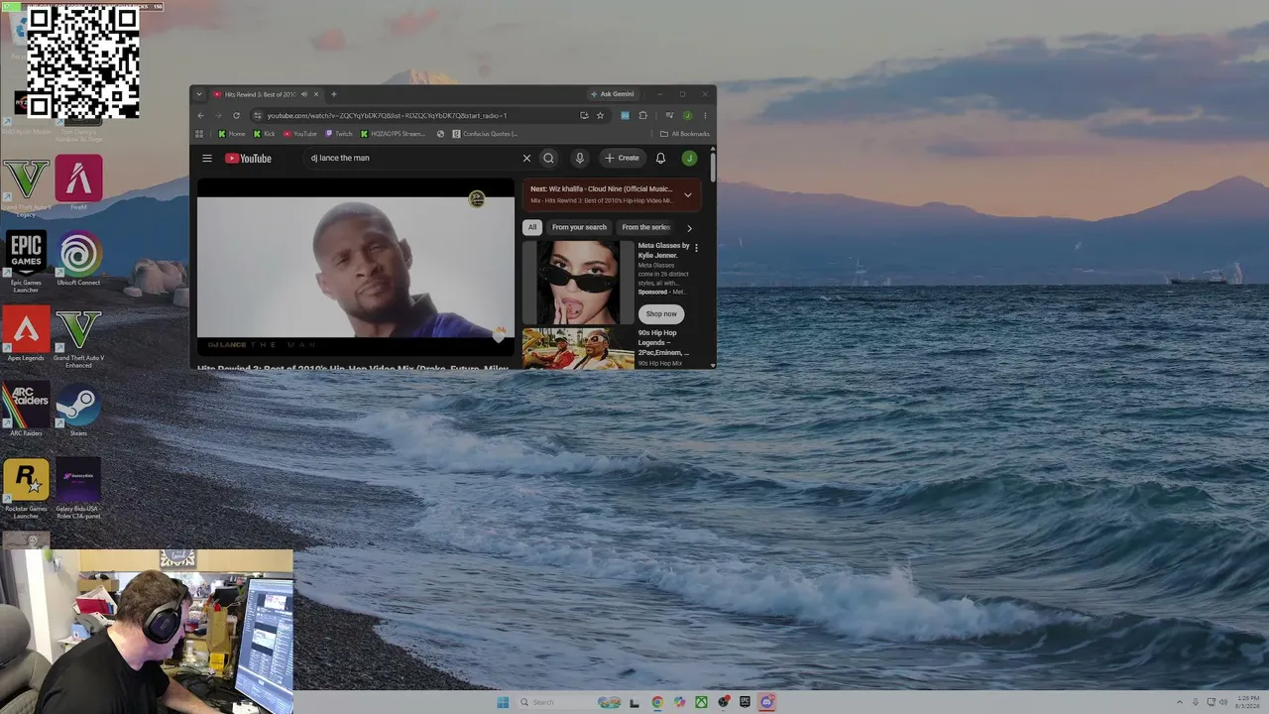1269x714 pixels.
Task: Open the taskbar clock and date
Action: point(1248,702)
